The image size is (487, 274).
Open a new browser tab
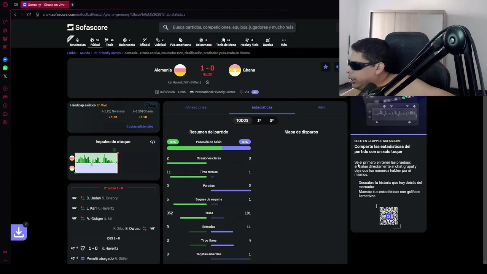(72, 5)
